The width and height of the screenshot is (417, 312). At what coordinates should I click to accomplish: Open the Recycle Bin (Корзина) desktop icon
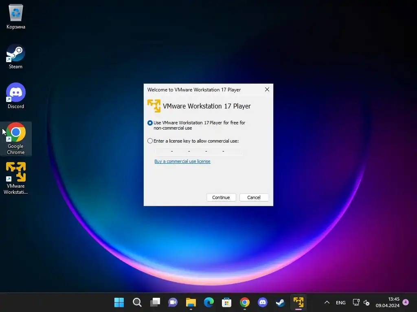tap(16, 17)
